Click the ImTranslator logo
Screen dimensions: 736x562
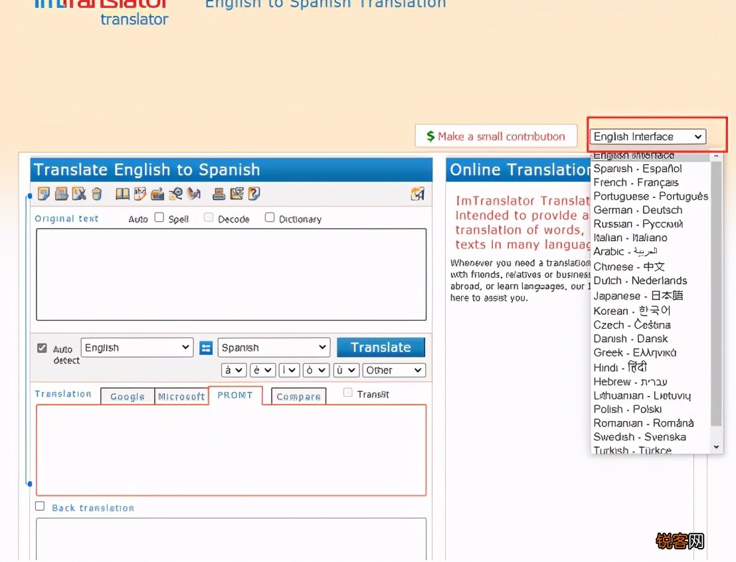102,11
